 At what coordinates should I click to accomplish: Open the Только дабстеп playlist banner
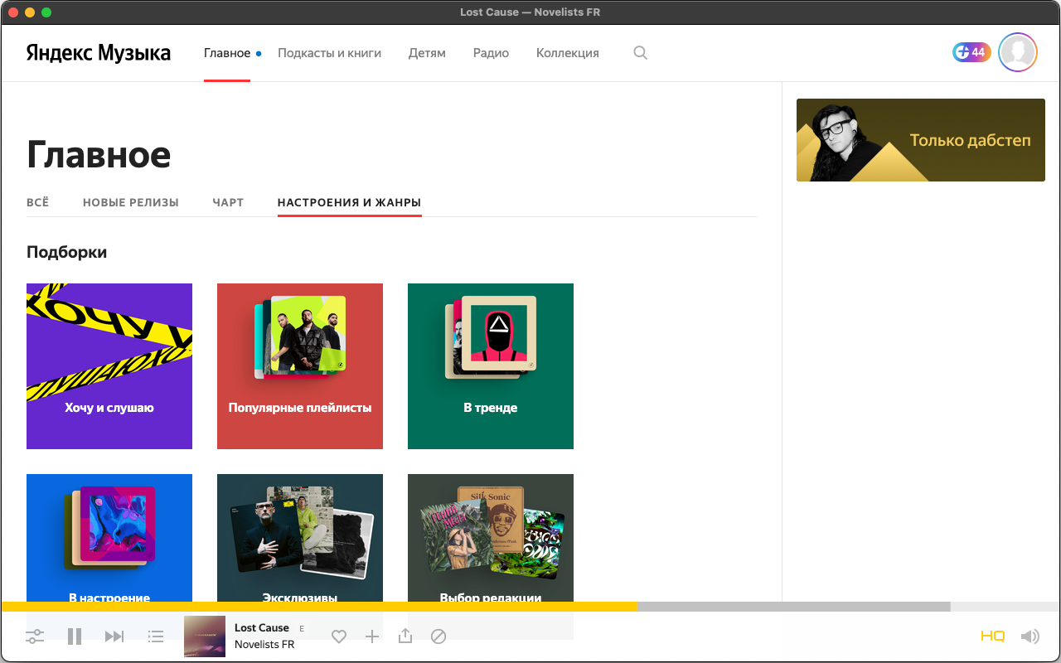click(x=920, y=140)
